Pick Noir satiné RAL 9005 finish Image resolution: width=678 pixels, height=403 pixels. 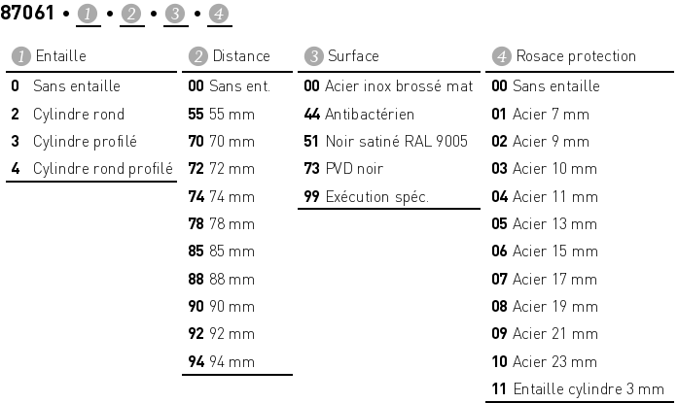click(396, 141)
